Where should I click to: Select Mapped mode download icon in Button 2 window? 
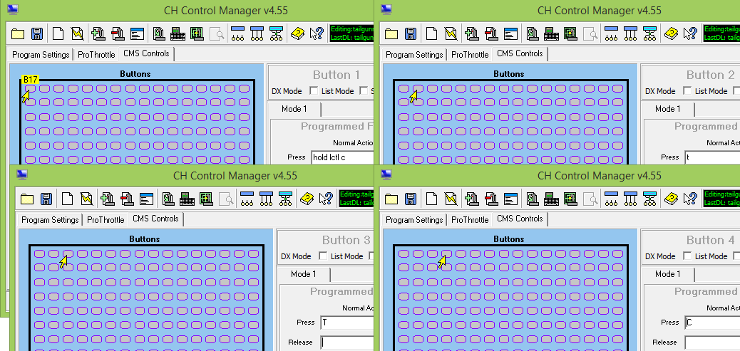point(650,33)
